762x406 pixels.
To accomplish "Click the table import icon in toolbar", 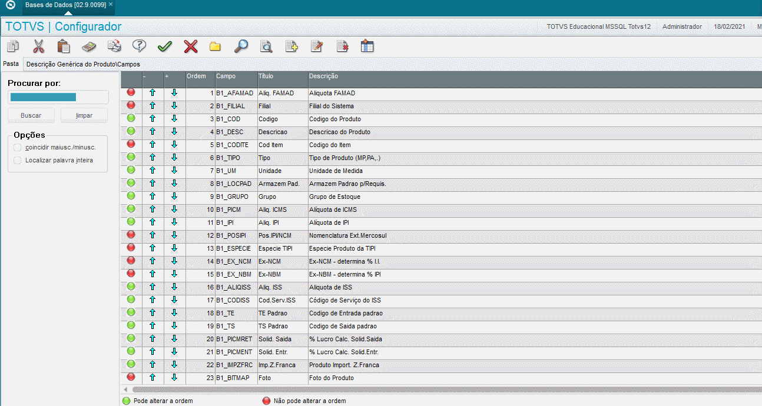I will coord(367,46).
